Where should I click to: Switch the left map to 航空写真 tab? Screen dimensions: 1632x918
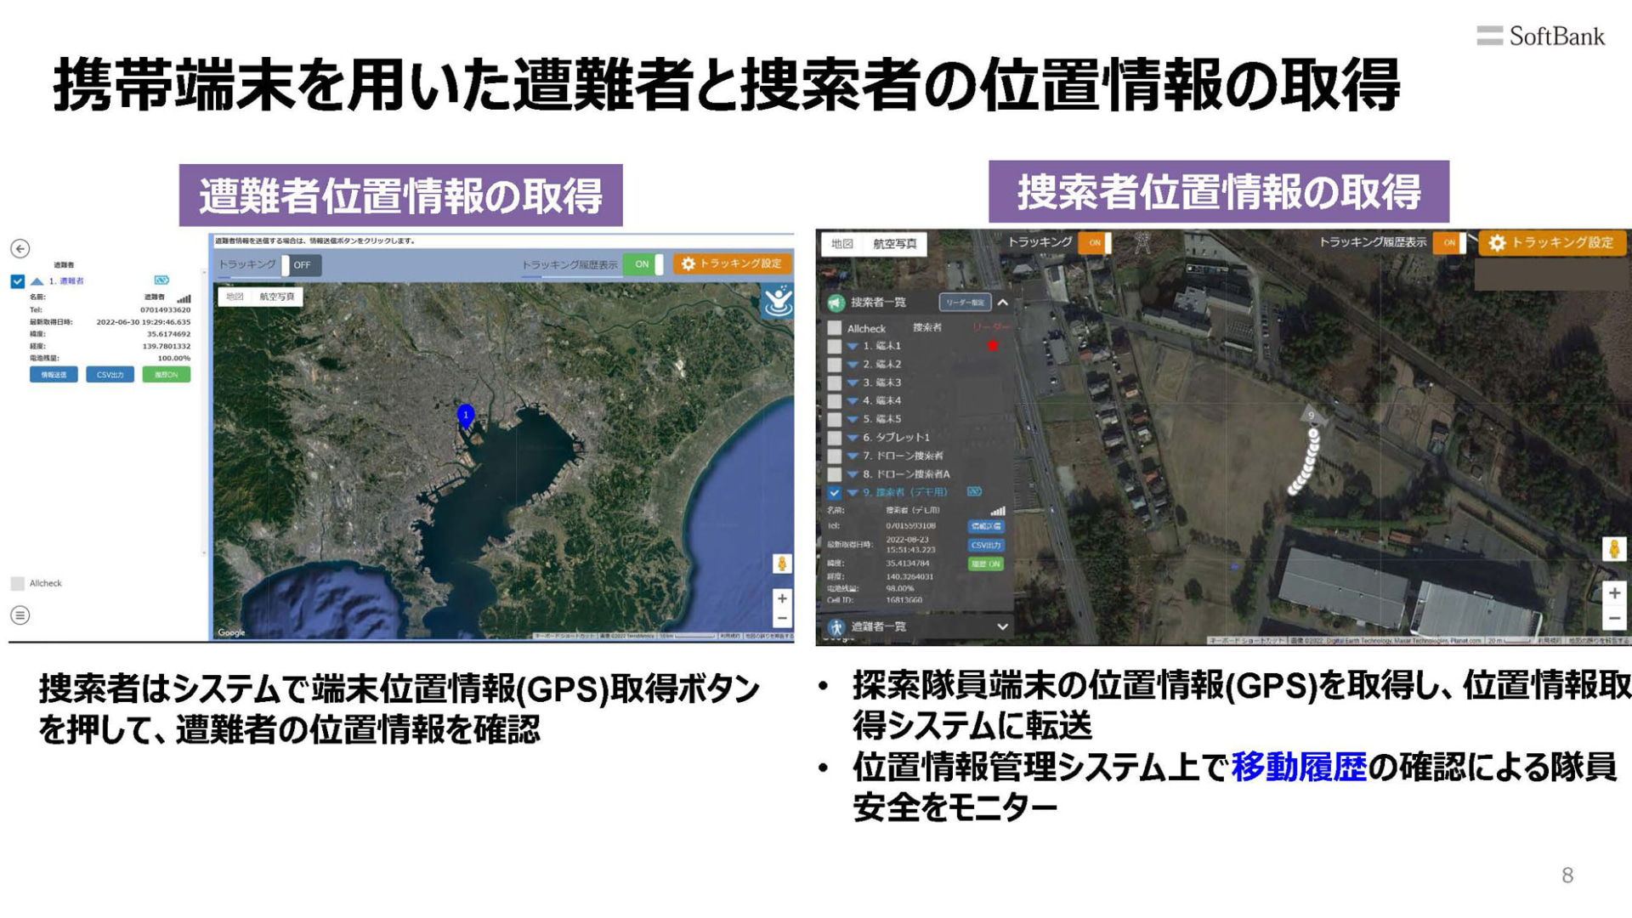pyautogui.click(x=276, y=297)
